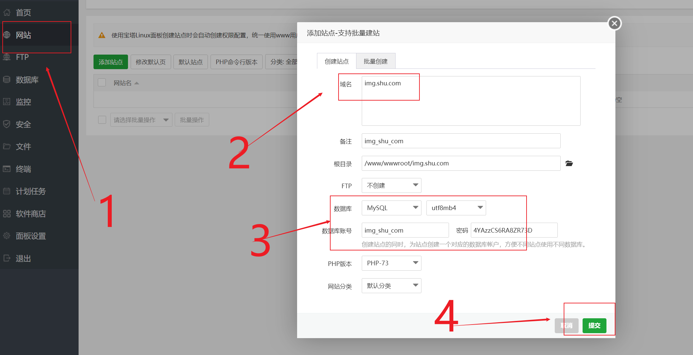Viewport: 693px width, 355px height.
Task: Click the database icon beside 数据库
Action: click(7, 79)
